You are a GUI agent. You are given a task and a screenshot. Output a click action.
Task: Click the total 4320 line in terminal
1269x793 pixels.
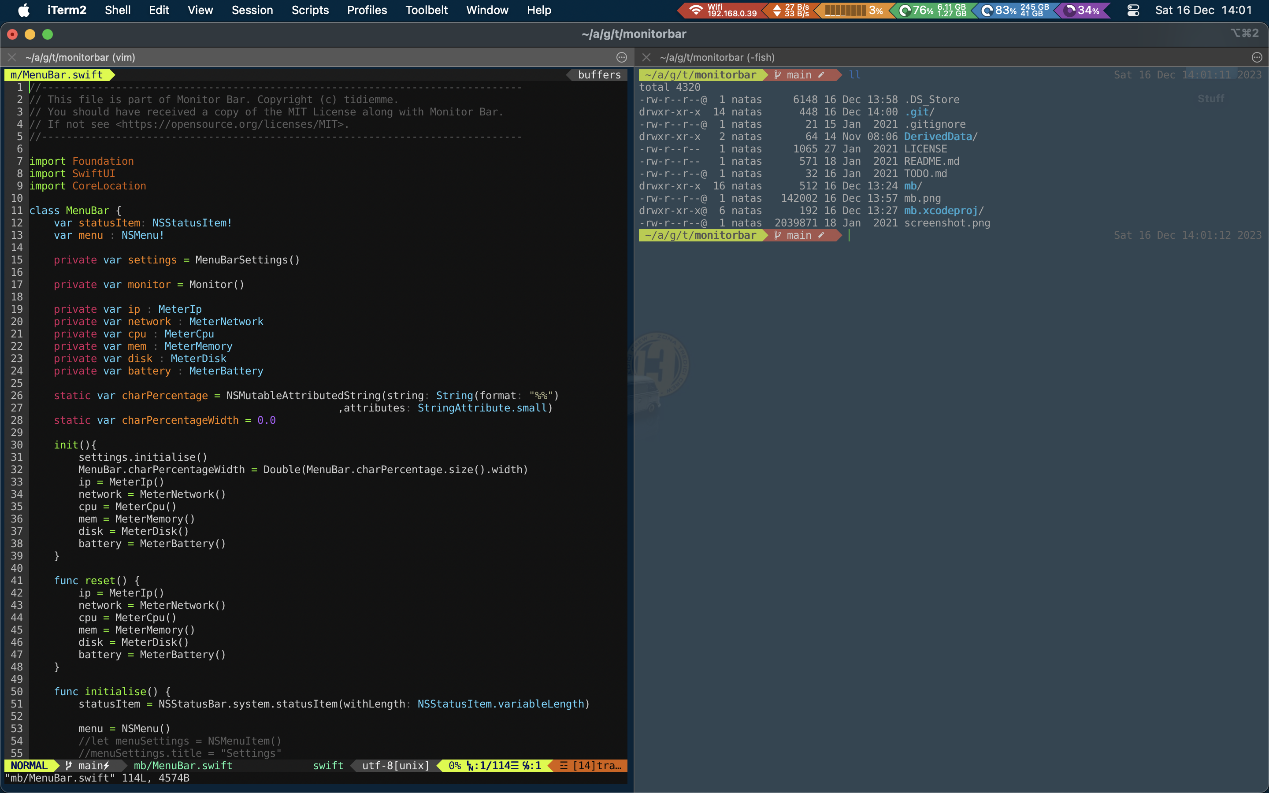pos(670,87)
